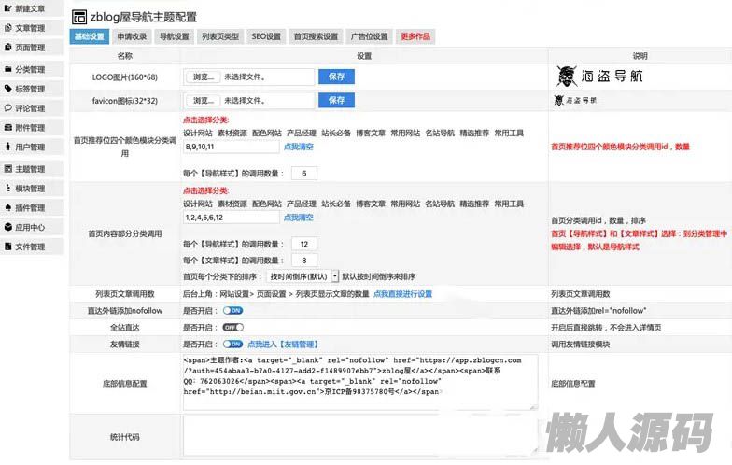Select 设计网站 in 首页推荐位 categories
Viewport: 732px width, 465px height.
pos(198,133)
